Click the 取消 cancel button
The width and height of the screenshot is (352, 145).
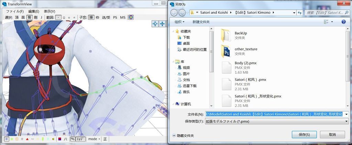(332, 135)
